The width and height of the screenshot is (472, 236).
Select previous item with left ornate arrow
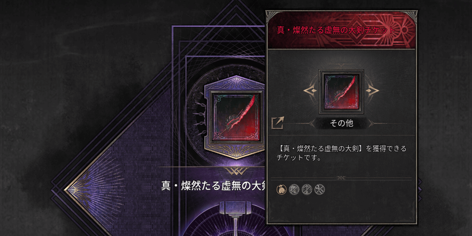tap(312, 90)
